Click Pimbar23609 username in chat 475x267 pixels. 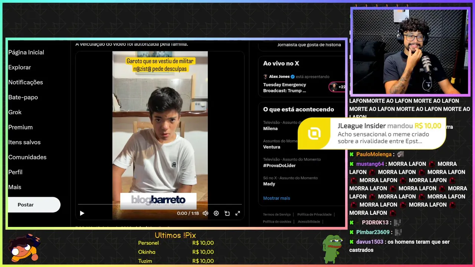tap(373, 232)
